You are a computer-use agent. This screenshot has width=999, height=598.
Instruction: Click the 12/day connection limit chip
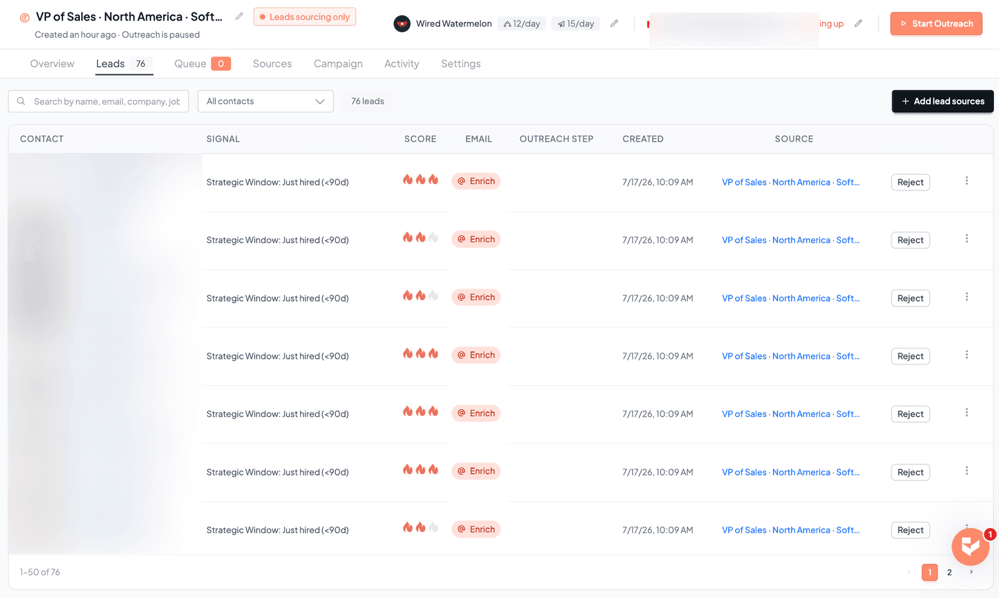[522, 24]
